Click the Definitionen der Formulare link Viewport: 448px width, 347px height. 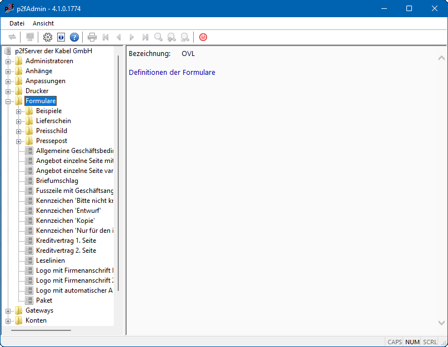click(172, 73)
